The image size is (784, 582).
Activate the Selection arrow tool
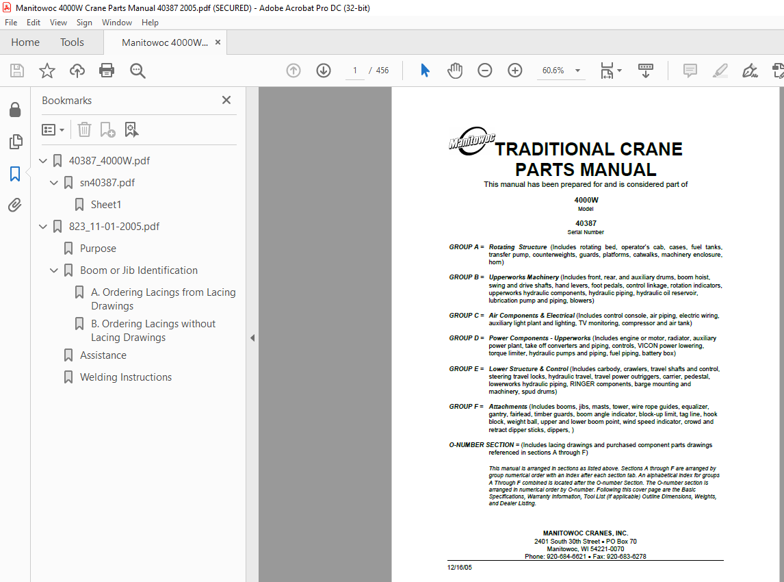point(425,71)
